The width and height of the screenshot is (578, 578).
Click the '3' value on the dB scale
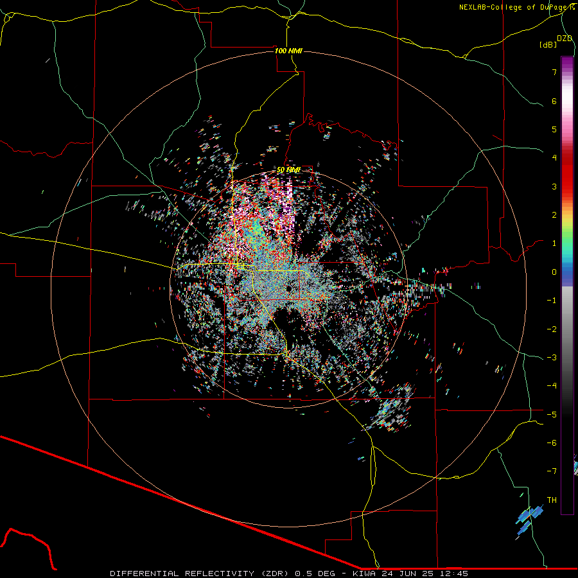pos(554,186)
